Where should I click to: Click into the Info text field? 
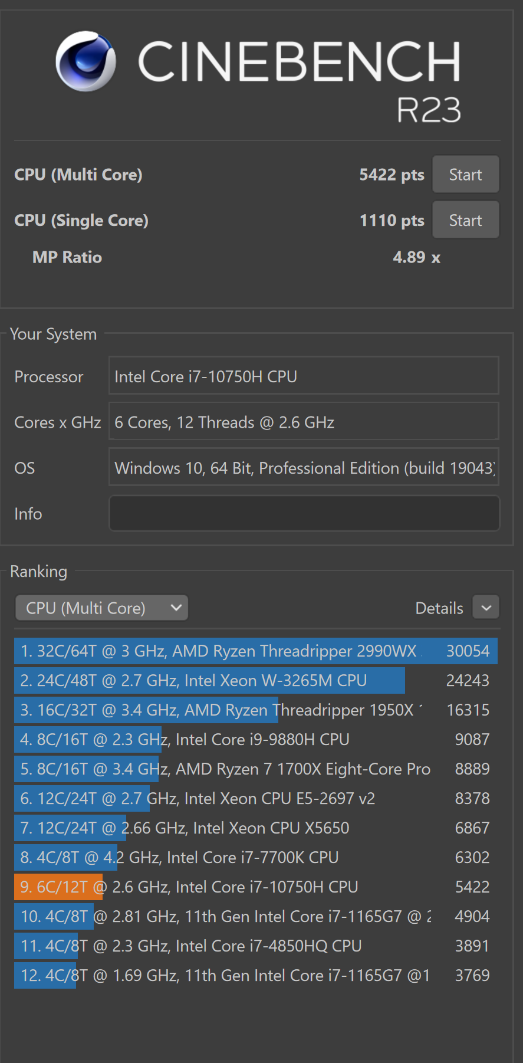304,513
